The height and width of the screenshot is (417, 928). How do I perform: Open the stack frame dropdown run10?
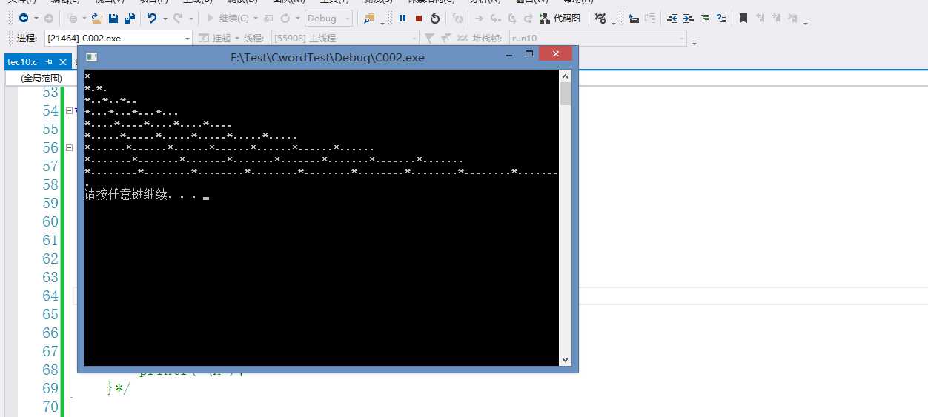point(598,38)
